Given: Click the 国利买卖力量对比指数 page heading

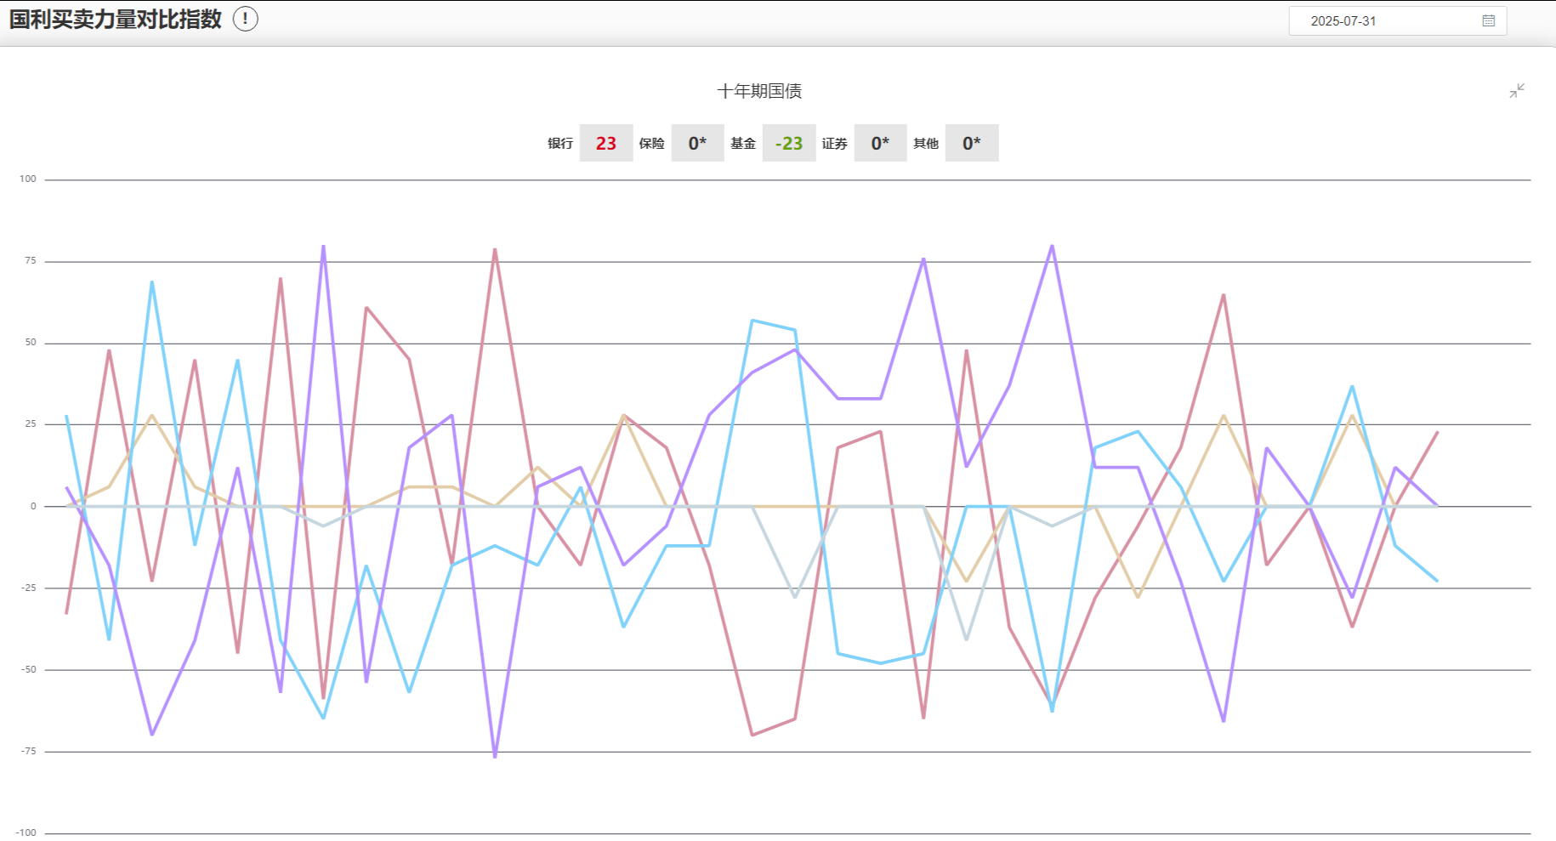Looking at the screenshot, I should coord(116,19).
